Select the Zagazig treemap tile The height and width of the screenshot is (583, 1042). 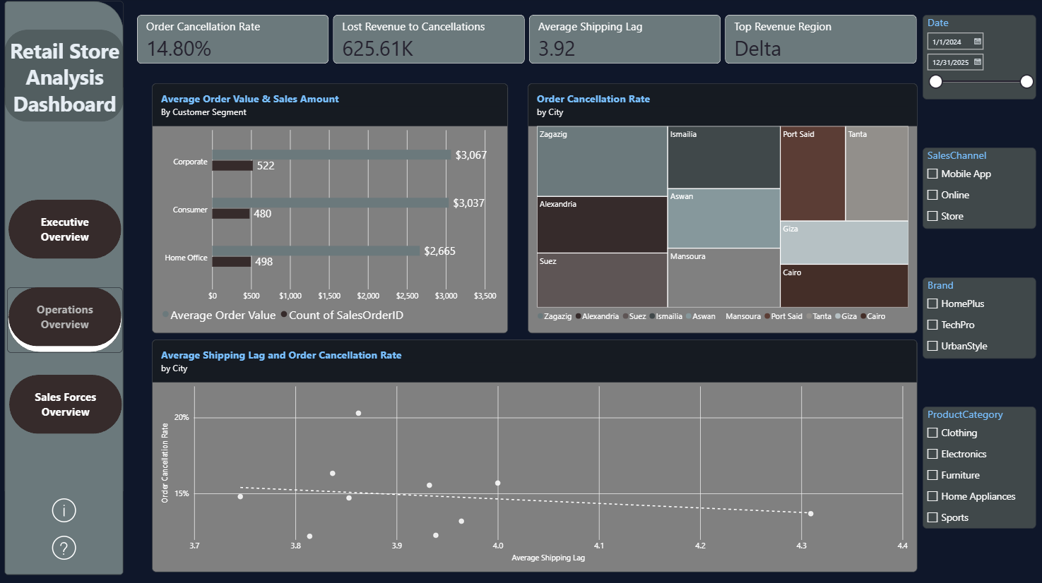click(602, 162)
